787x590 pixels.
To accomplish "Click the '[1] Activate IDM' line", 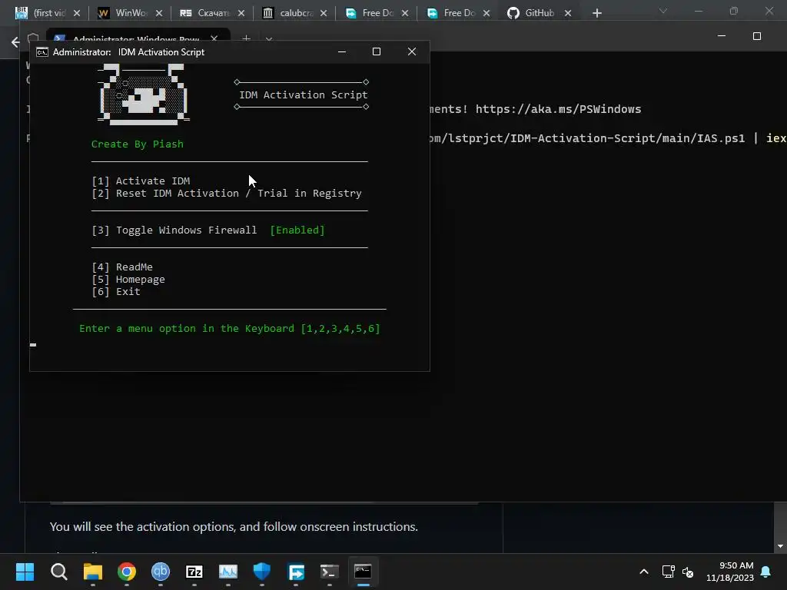I will pos(141,181).
